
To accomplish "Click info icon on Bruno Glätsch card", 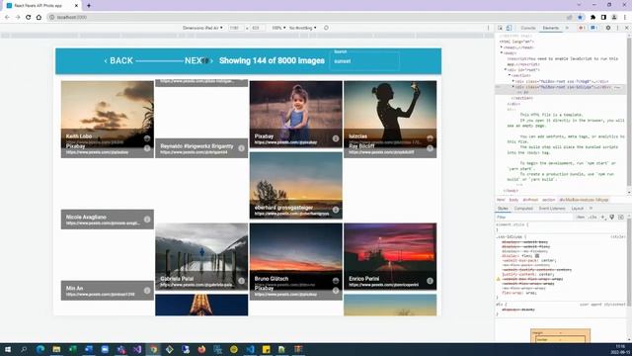I will [x=336, y=281].
